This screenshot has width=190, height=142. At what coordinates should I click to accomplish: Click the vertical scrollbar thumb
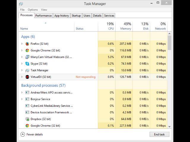tap(170, 43)
